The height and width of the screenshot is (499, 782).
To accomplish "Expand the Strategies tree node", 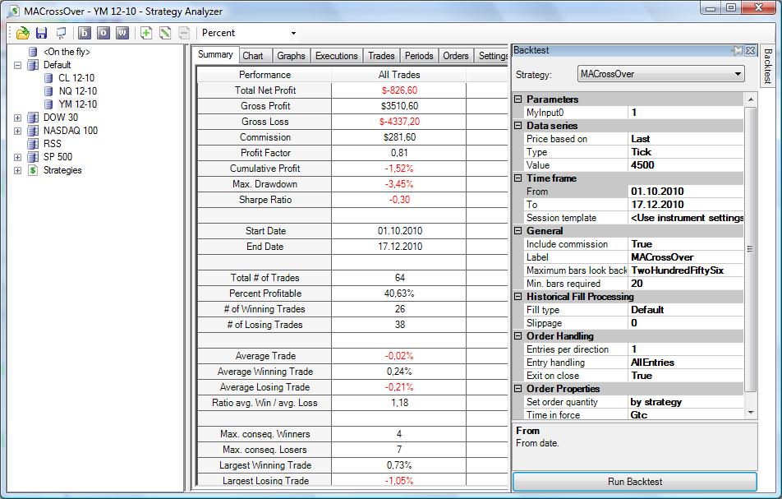I will 17,170.
